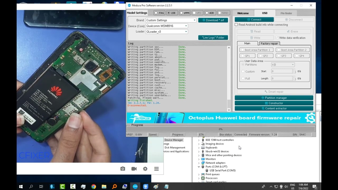Click the Erase button
The height and width of the screenshot is (190, 338).
coord(293,31)
